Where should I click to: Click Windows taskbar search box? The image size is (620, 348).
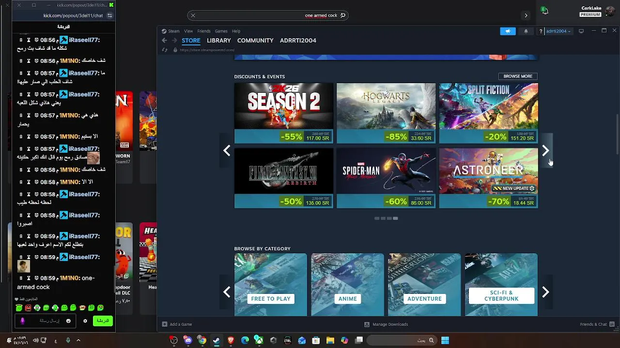401,340
